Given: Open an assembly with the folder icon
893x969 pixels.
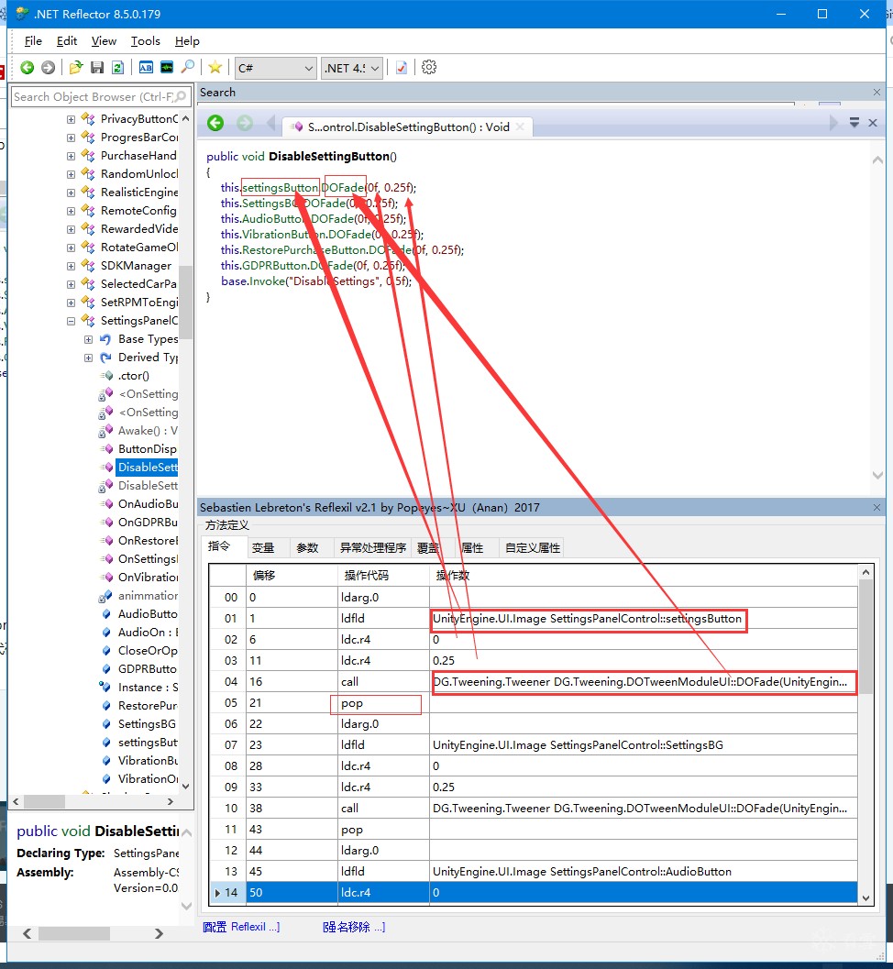Looking at the screenshot, I should point(76,67).
